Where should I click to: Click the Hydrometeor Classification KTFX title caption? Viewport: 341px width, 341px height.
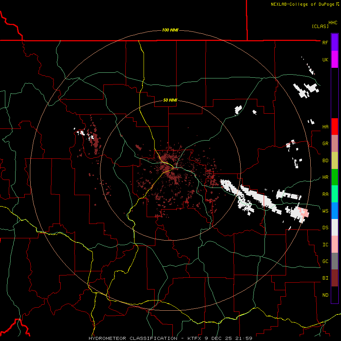170,338
